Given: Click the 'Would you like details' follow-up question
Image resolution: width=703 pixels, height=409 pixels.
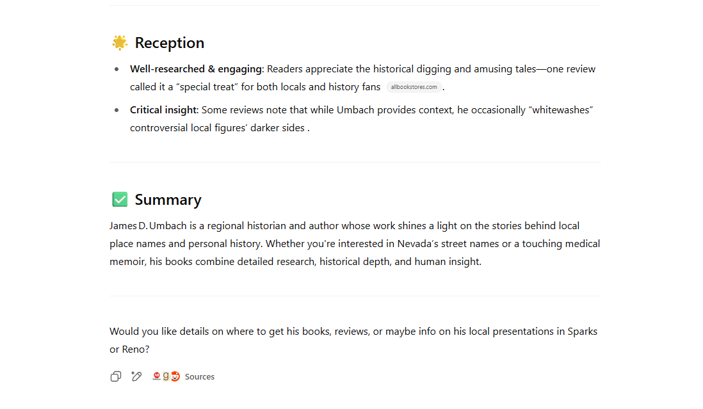Looking at the screenshot, I should [x=353, y=341].
